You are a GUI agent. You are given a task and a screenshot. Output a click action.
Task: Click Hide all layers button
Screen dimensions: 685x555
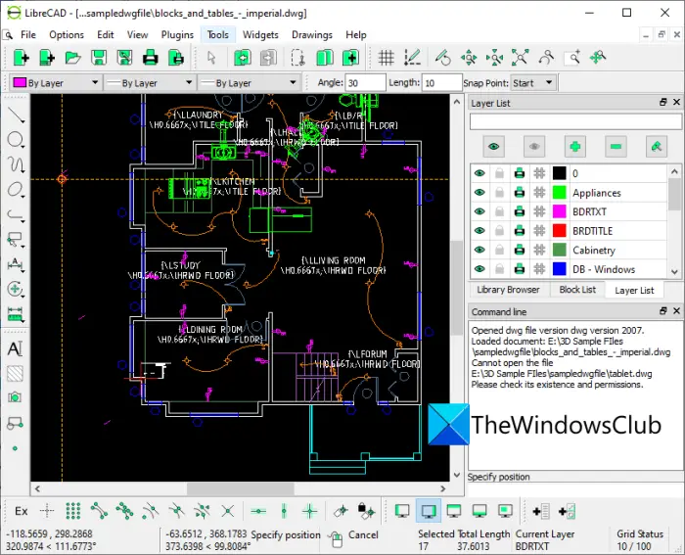coord(534,147)
